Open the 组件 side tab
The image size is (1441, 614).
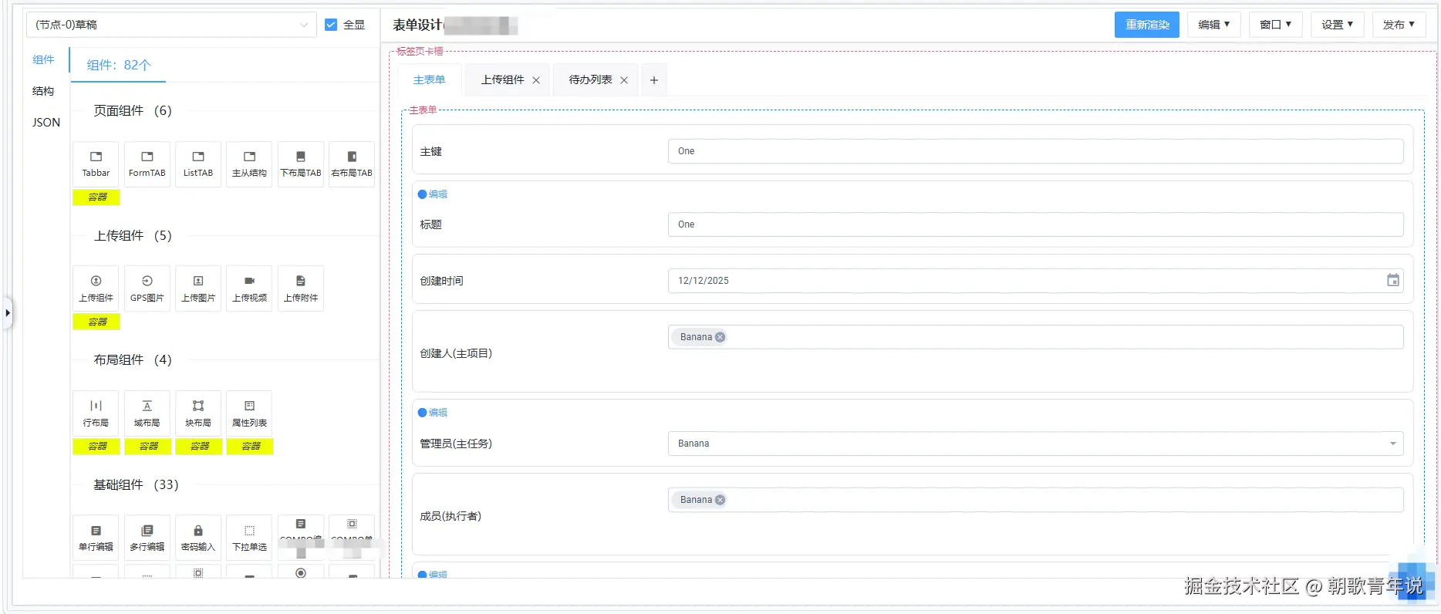point(43,59)
